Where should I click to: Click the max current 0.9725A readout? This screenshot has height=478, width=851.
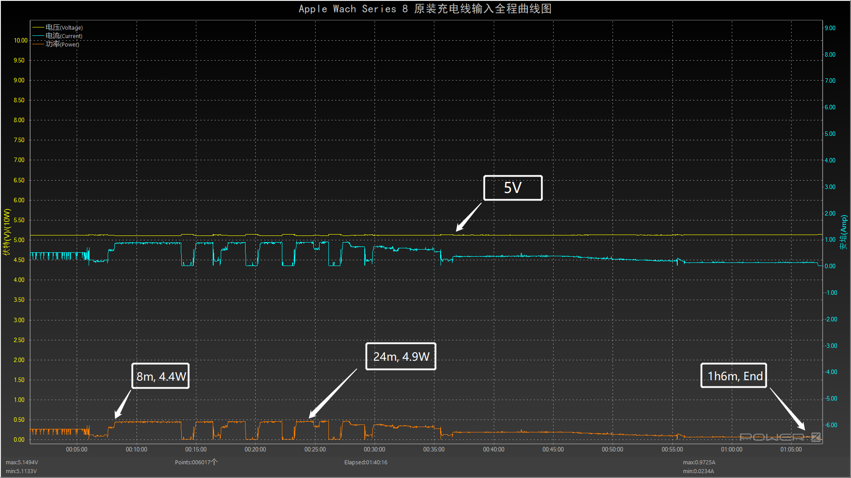(699, 463)
